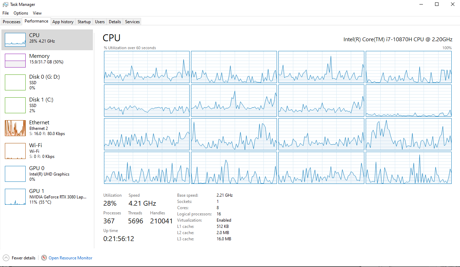Open the View menu

pos(37,13)
